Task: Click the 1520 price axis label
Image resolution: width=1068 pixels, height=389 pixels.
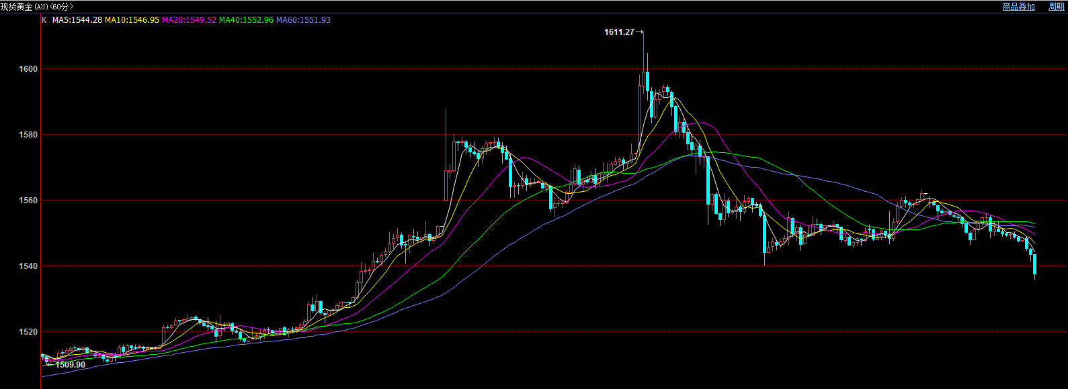Action: tap(28, 332)
